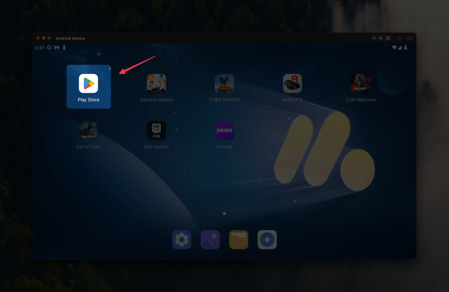
Task: Launch the Call of Duty app
Action: pyautogui.click(x=89, y=131)
